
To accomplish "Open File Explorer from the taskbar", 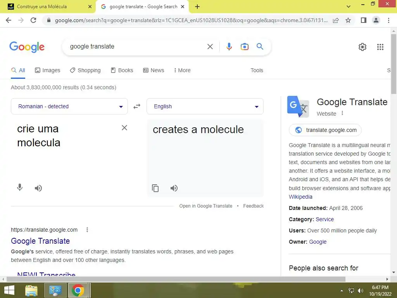I will (31, 290).
